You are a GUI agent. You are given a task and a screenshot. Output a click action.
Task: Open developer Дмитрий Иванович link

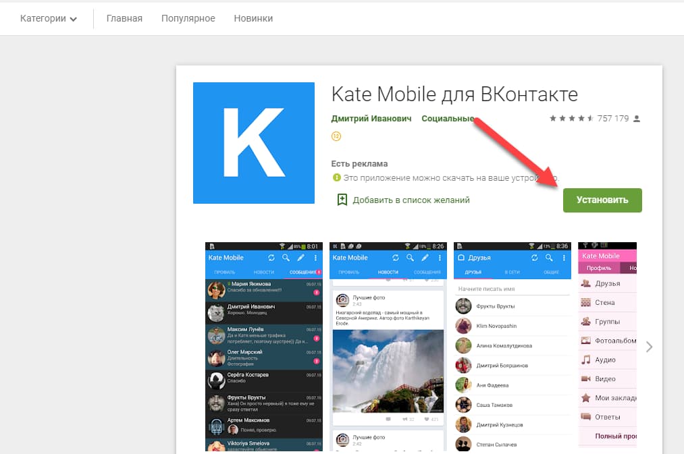pyautogui.click(x=371, y=119)
